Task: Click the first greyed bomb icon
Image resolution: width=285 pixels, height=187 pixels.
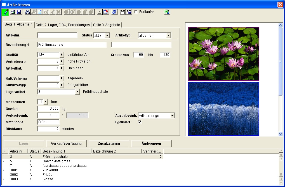Action: (x=66, y=12)
